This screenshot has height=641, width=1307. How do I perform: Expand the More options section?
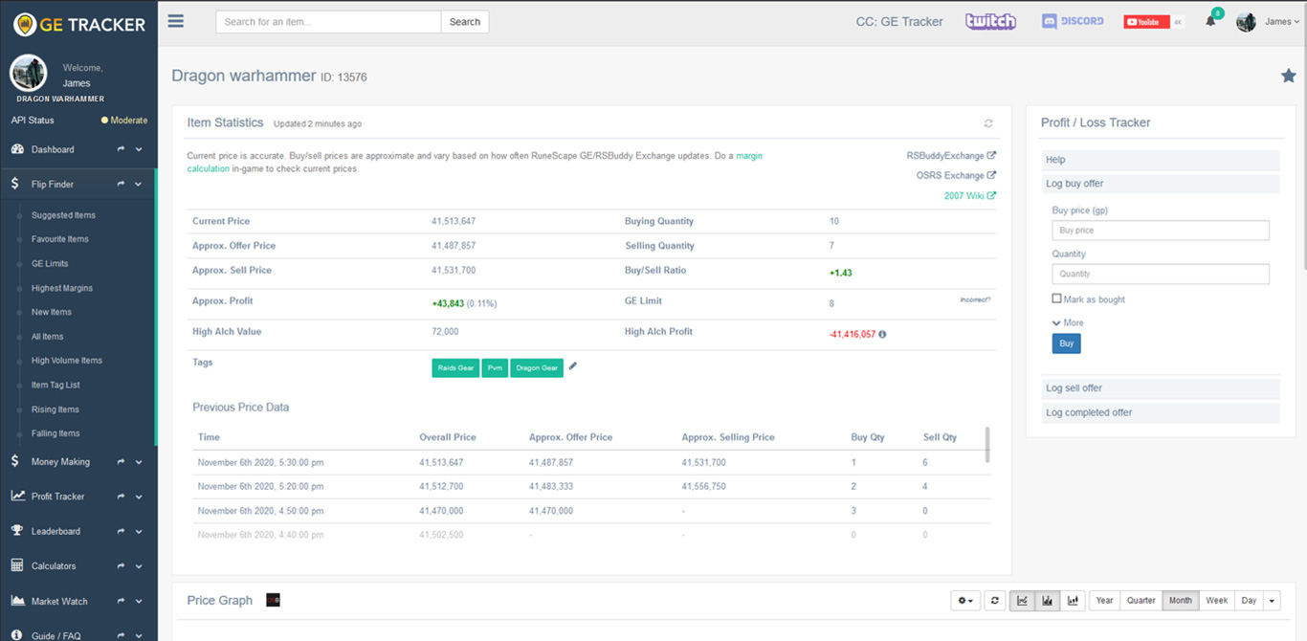coord(1068,322)
